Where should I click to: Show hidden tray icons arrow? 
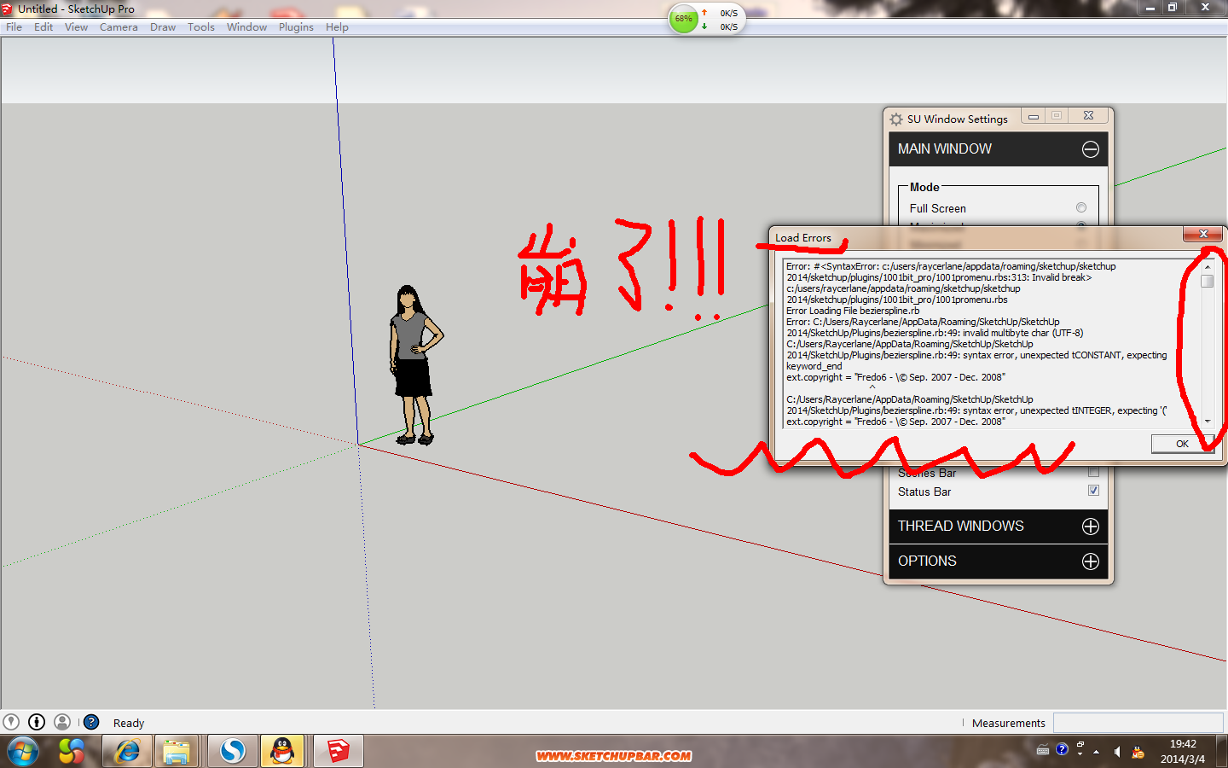1097,752
